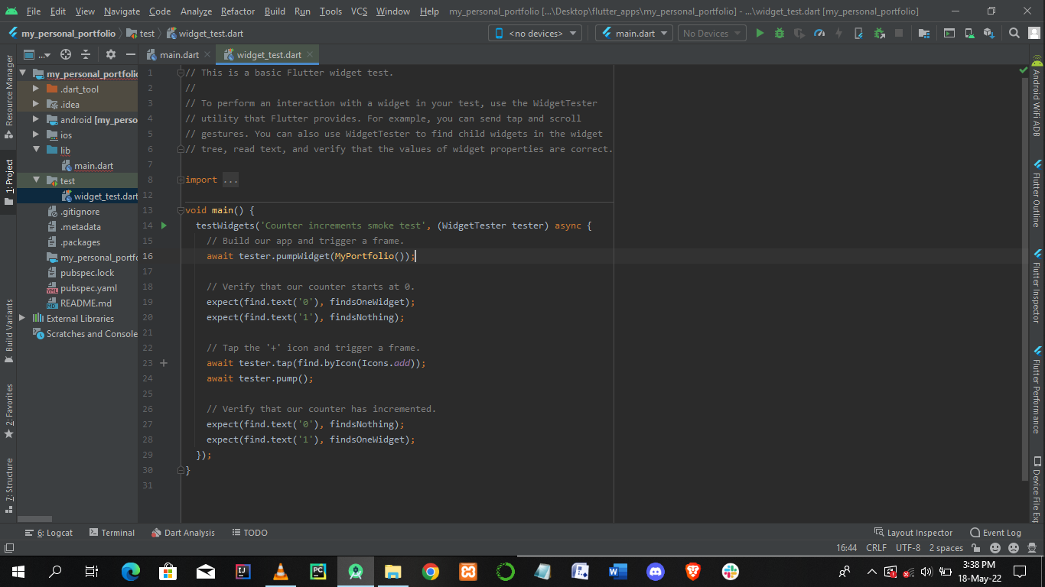Image resolution: width=1045 pixels, height=587 pixels.
Task: Run test from gutter arrow on line 14
Action: coord(164,225)
